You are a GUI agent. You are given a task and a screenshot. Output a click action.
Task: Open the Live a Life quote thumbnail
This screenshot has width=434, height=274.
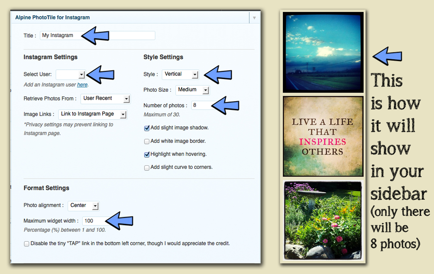pos(323,136)
